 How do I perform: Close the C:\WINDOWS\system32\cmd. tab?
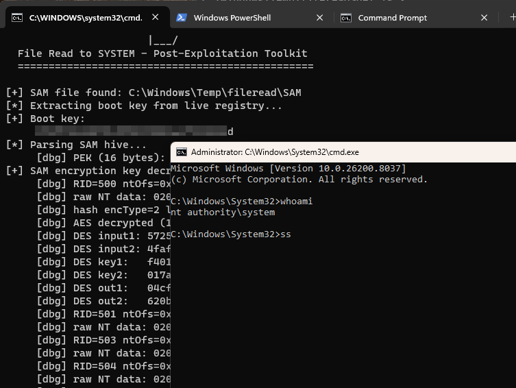point(156,17)
